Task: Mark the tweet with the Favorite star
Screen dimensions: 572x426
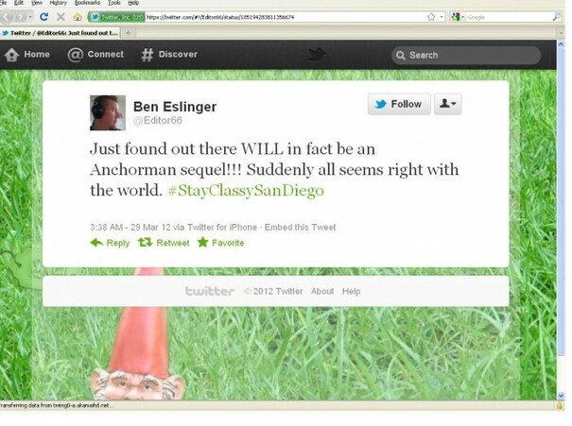Action: click(203, 243)
